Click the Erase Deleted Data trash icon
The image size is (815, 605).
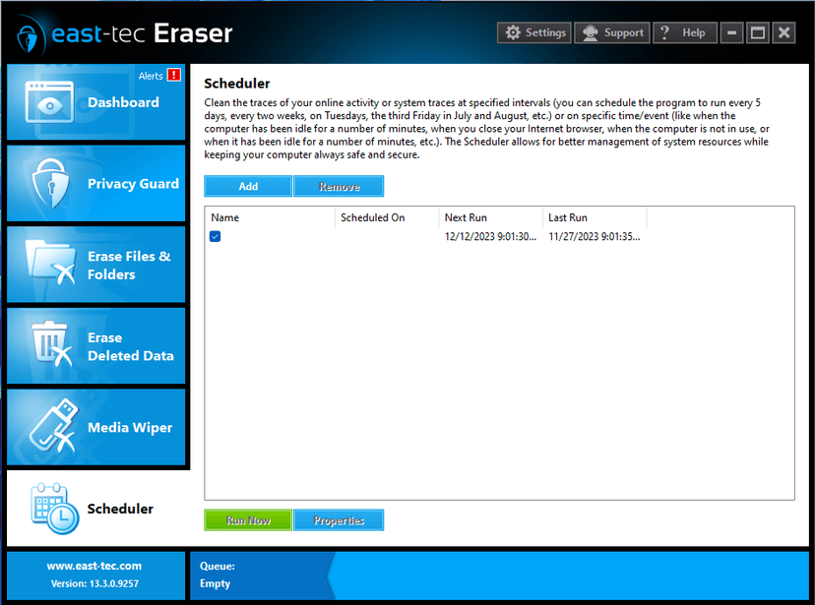pos(51,343)
